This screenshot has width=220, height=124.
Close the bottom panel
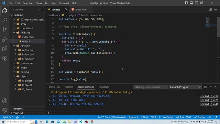pos(216,87)
